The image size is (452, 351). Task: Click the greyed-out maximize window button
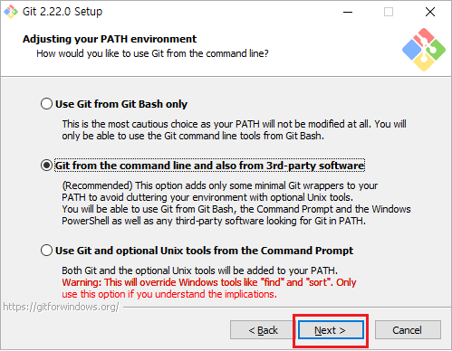[389, 12]
